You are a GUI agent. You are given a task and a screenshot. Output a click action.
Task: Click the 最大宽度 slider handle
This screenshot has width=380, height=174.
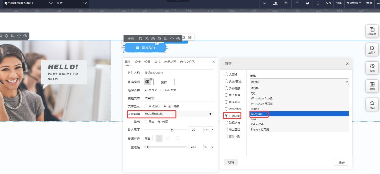(x=172, y=129)
